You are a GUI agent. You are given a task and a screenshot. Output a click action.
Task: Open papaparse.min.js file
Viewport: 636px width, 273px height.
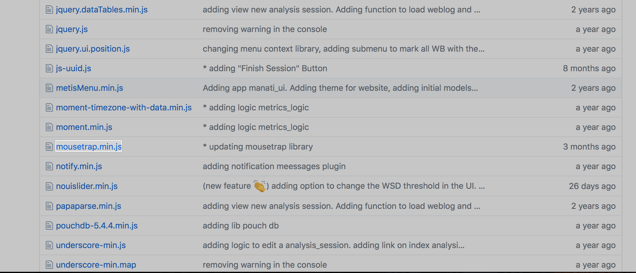(x=89, y=206)
